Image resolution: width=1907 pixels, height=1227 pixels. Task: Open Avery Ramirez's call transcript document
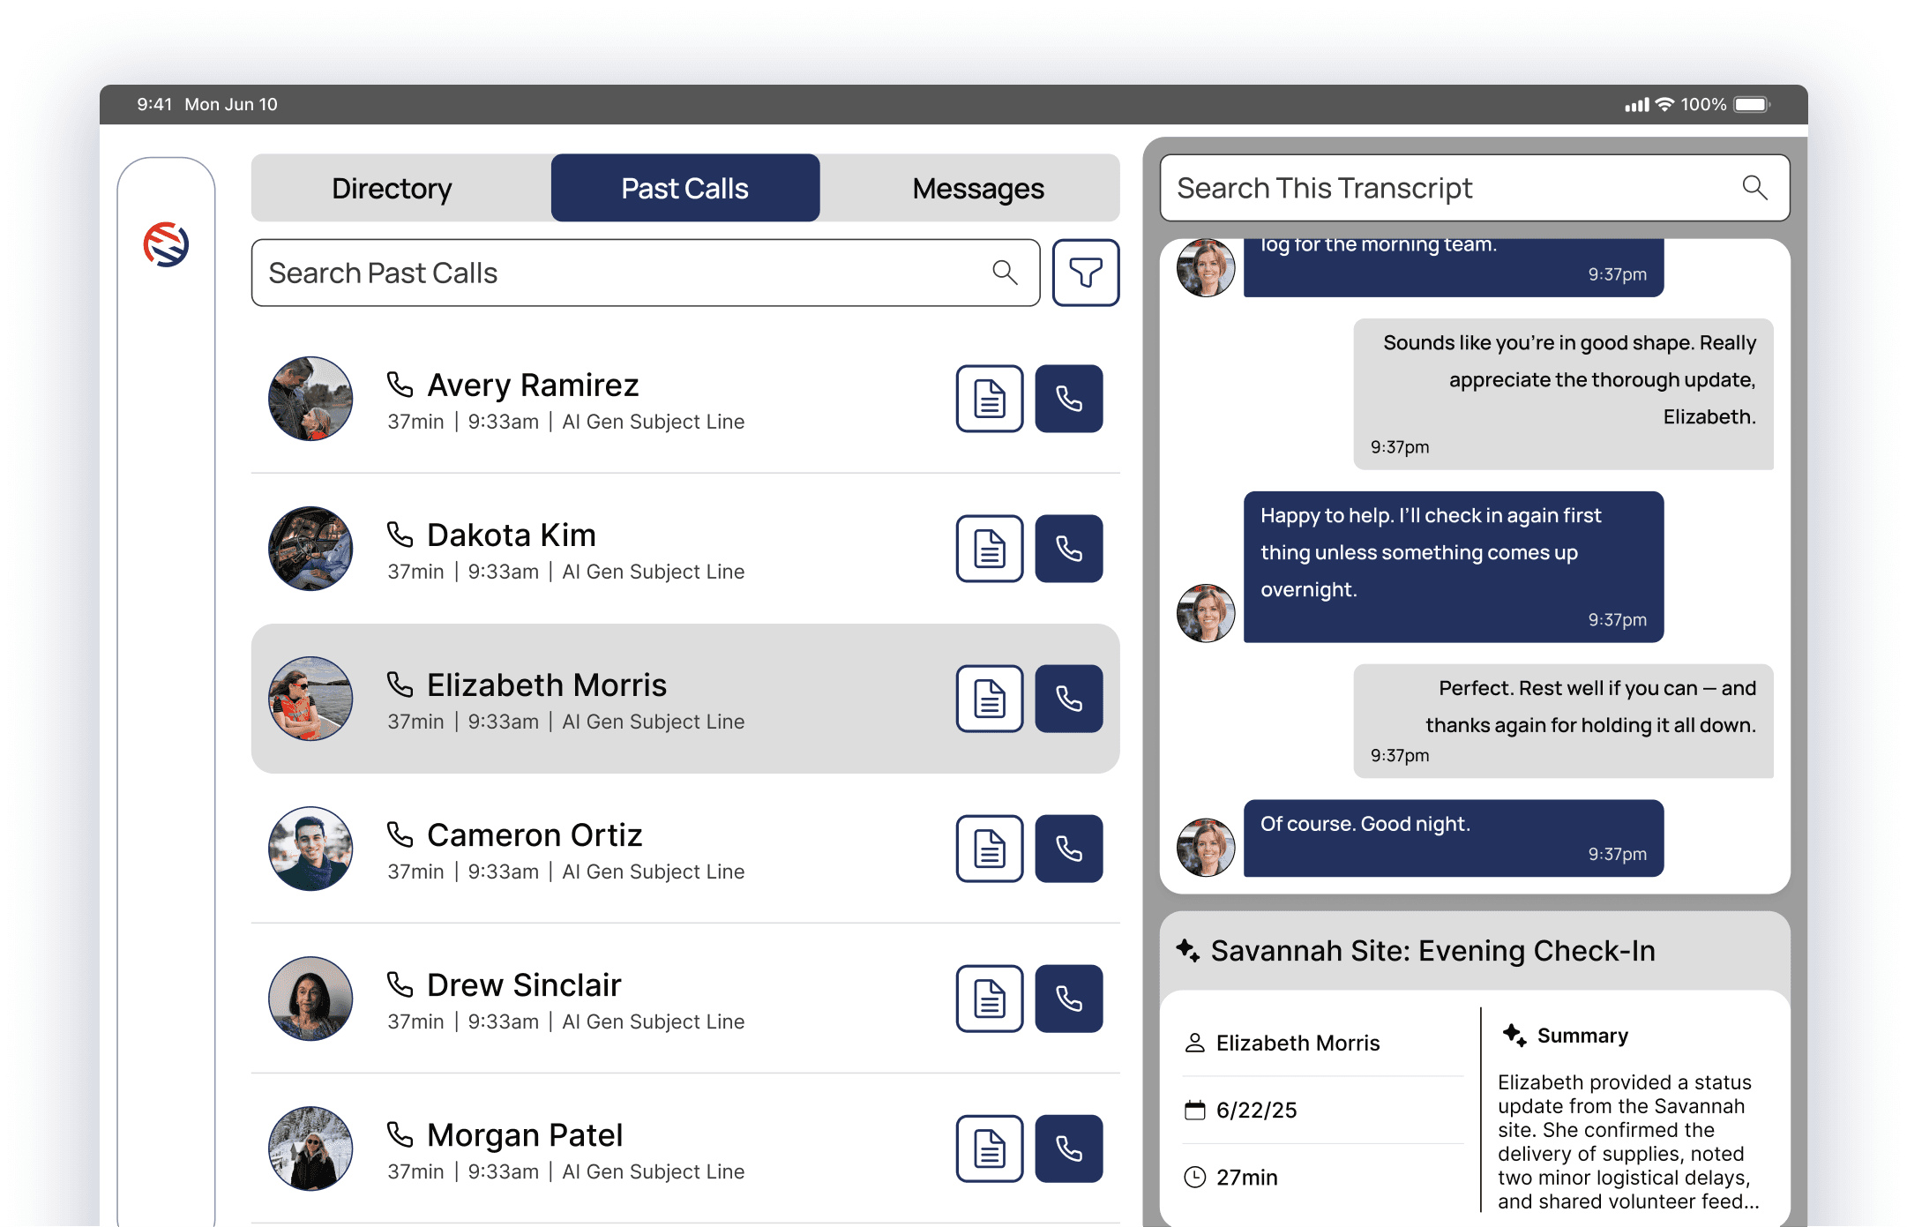989,399
